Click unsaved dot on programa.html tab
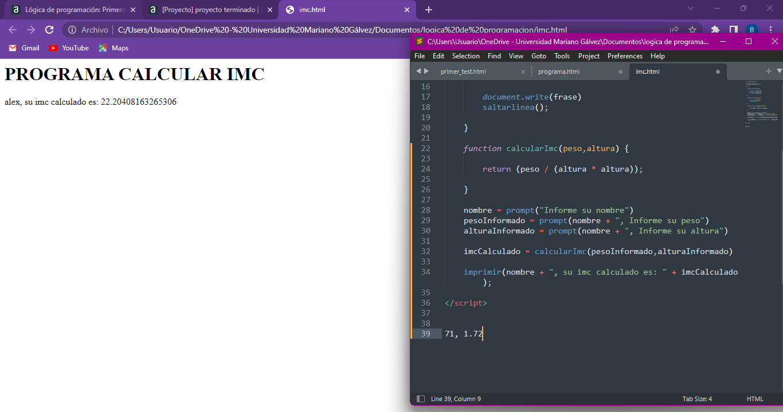 620,72
